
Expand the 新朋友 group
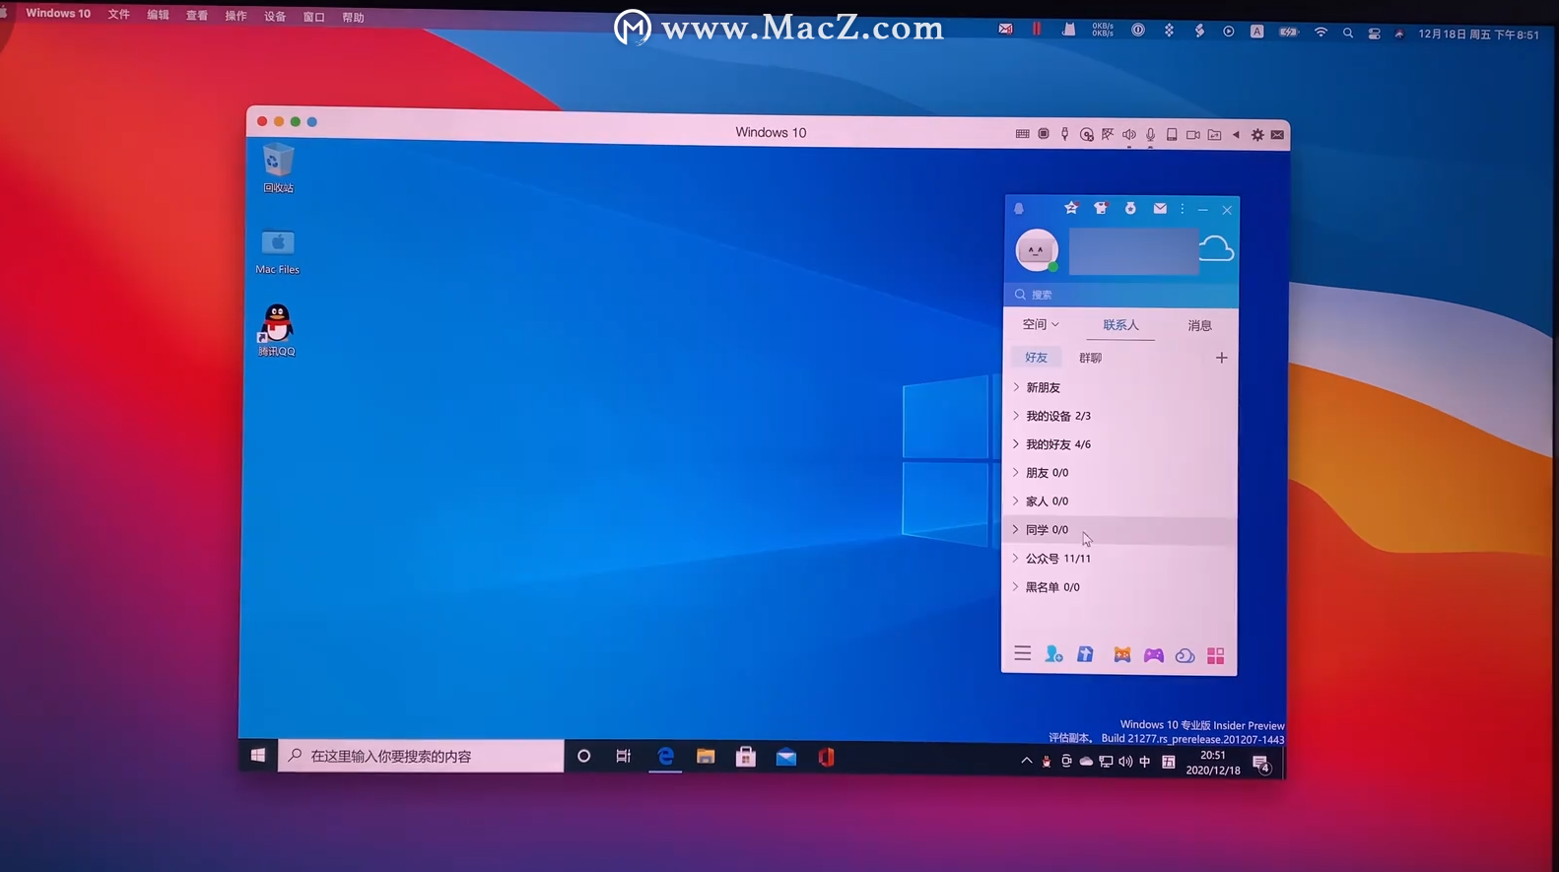[1119, 387]
